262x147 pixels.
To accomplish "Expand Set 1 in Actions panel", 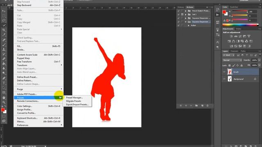I will coord(185,15).
